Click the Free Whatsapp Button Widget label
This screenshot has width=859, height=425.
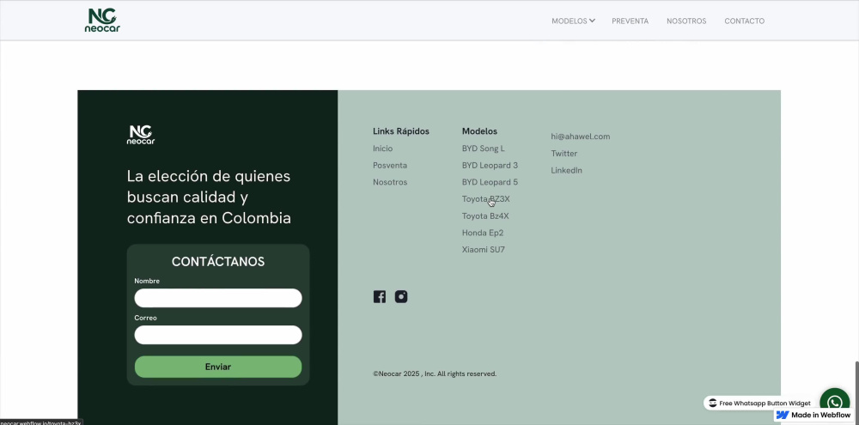click(759, 403)
